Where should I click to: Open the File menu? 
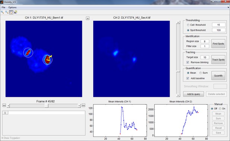pyautogui.click(x=3, y=7)
